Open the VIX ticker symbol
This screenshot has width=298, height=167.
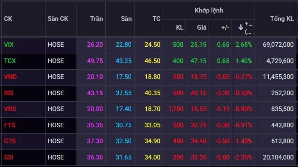pyautogui.click(x=8, y=45)
